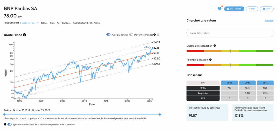Image resolution: width=277 pixels, height=131 pixels.
Task: Click the Potentiel de l'action info icon
Action: click(210, 60)
